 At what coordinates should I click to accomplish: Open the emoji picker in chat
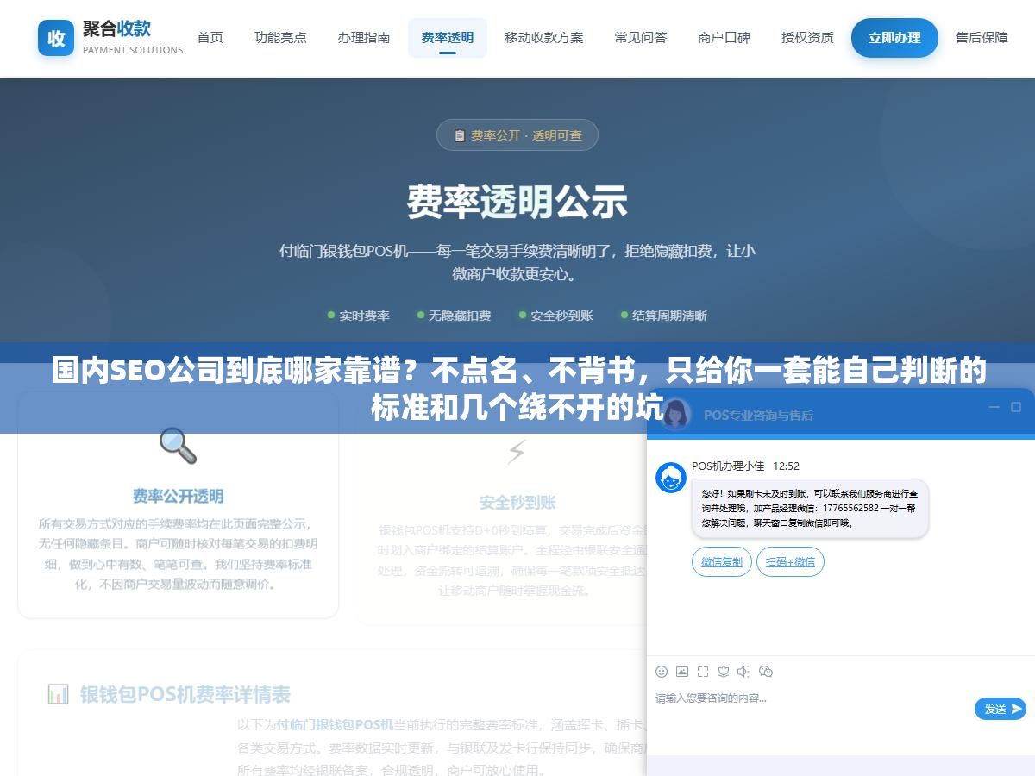(662, 672)
